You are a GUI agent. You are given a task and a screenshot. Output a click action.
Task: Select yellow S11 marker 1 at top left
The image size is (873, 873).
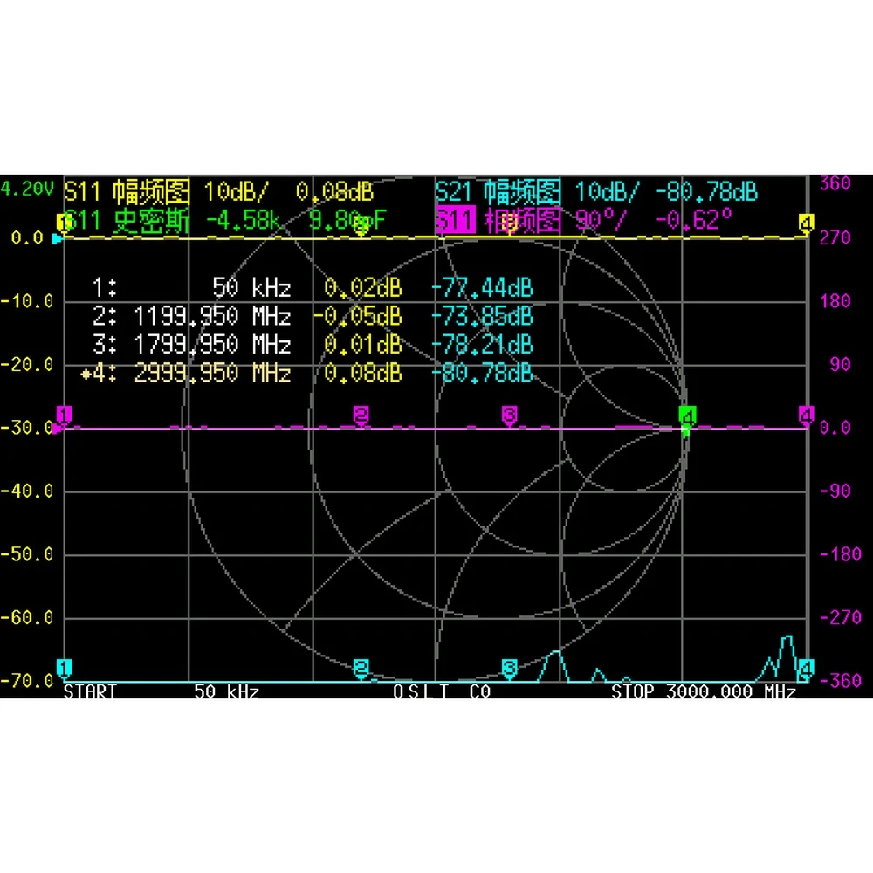(x=63, y=223)
